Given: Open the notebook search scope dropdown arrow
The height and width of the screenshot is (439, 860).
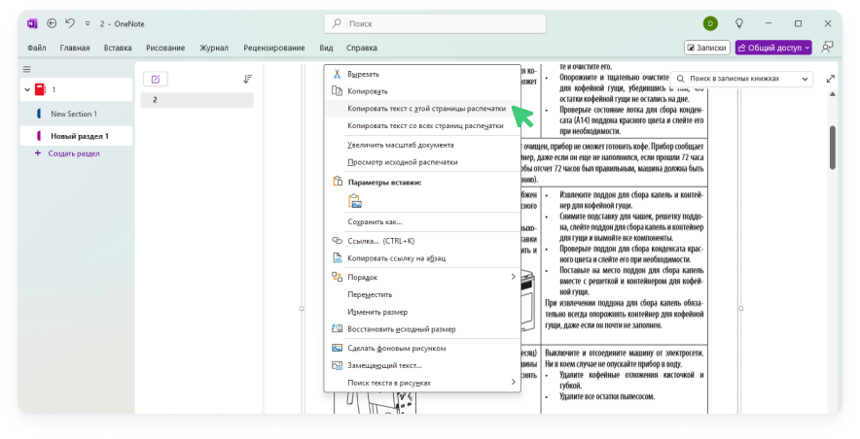Looking at the screenshot, I should (805, 79).
